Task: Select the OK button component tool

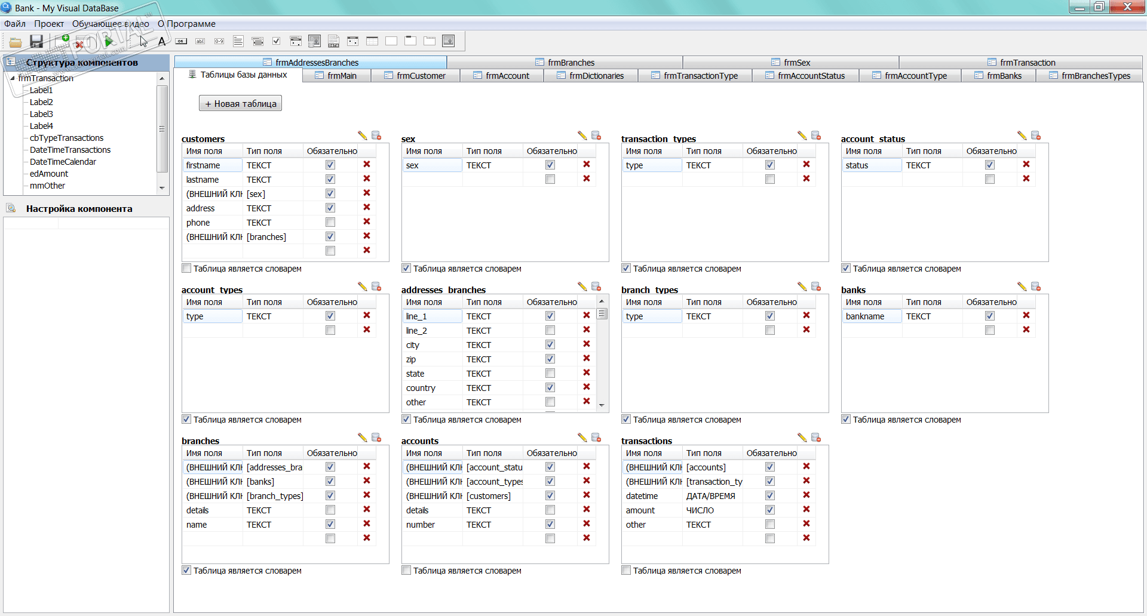Action: coord(181,41)
